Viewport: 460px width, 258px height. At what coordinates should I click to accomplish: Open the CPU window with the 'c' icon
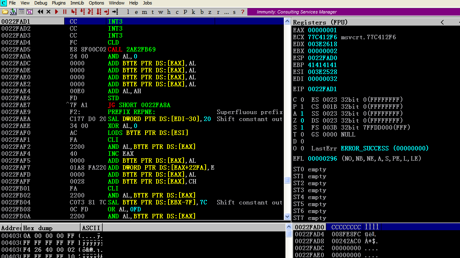(177, 12)
